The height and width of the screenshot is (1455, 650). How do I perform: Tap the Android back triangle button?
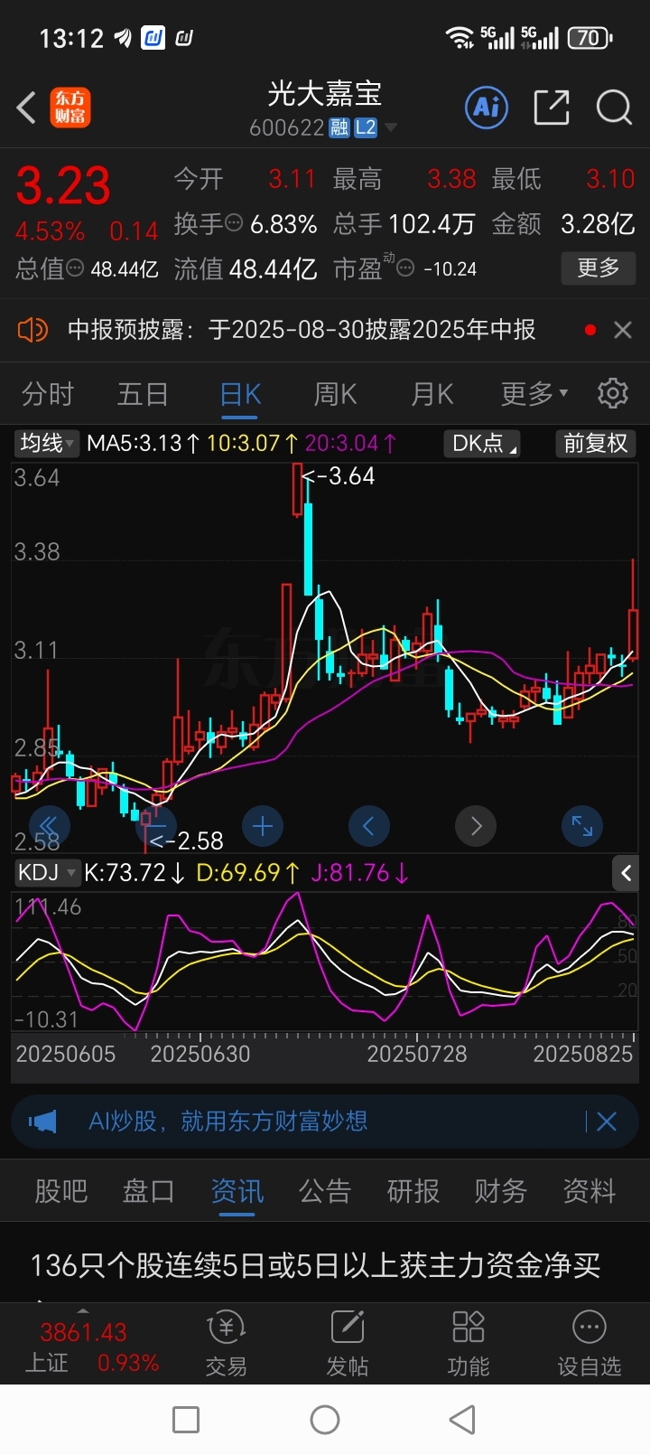(462, 1420)
